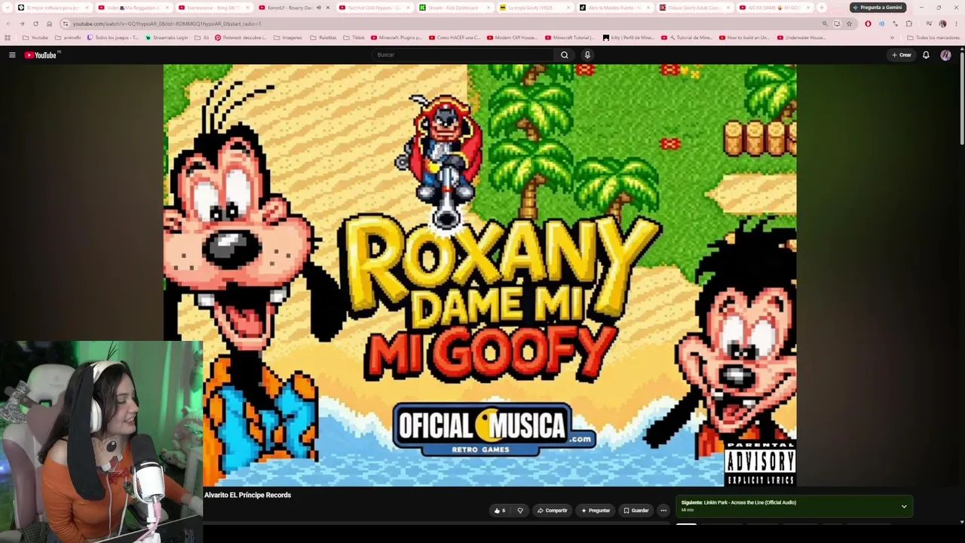Go to YouTube home via the logo

(42, 55)
